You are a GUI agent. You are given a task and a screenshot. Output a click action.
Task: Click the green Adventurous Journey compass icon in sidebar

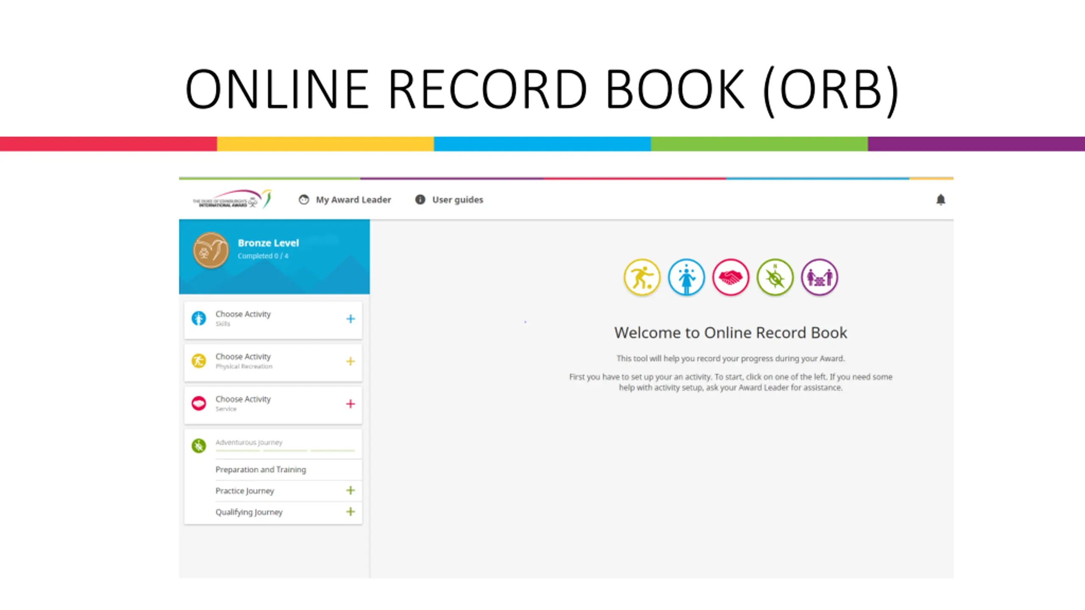point(199,446)
